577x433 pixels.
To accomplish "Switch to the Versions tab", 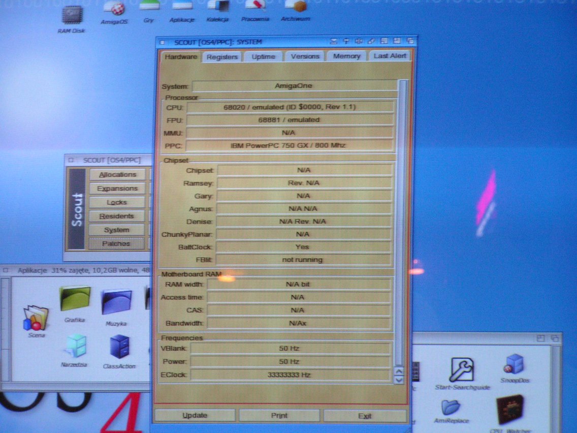I will pyautogui.click(x=305, y=56).
